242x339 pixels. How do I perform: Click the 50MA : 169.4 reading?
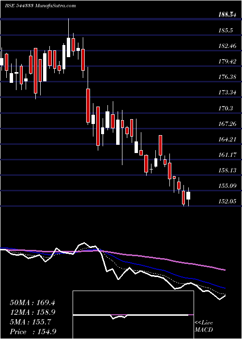tap(32, 303)
